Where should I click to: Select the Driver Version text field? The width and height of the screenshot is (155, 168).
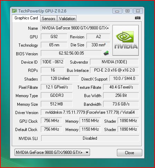coord(90,112)
